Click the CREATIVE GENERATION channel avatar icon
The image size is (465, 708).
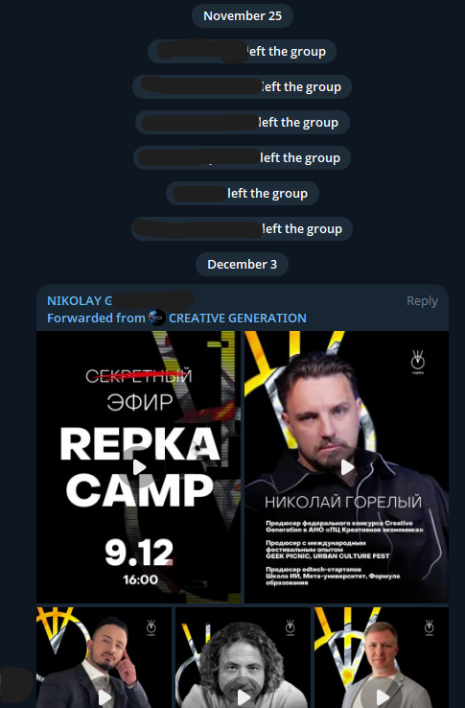(x=156, y=318)
